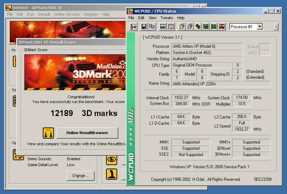The image size is (287, 194).
Task: Open the real-time clock graph icon
Action: click(x=163, y=27)
